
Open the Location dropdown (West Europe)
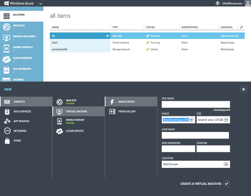click(196, 164)
